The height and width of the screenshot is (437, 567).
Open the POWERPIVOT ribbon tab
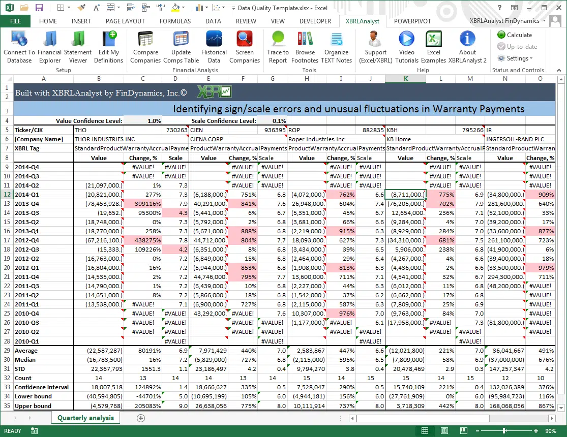point(412,21)
